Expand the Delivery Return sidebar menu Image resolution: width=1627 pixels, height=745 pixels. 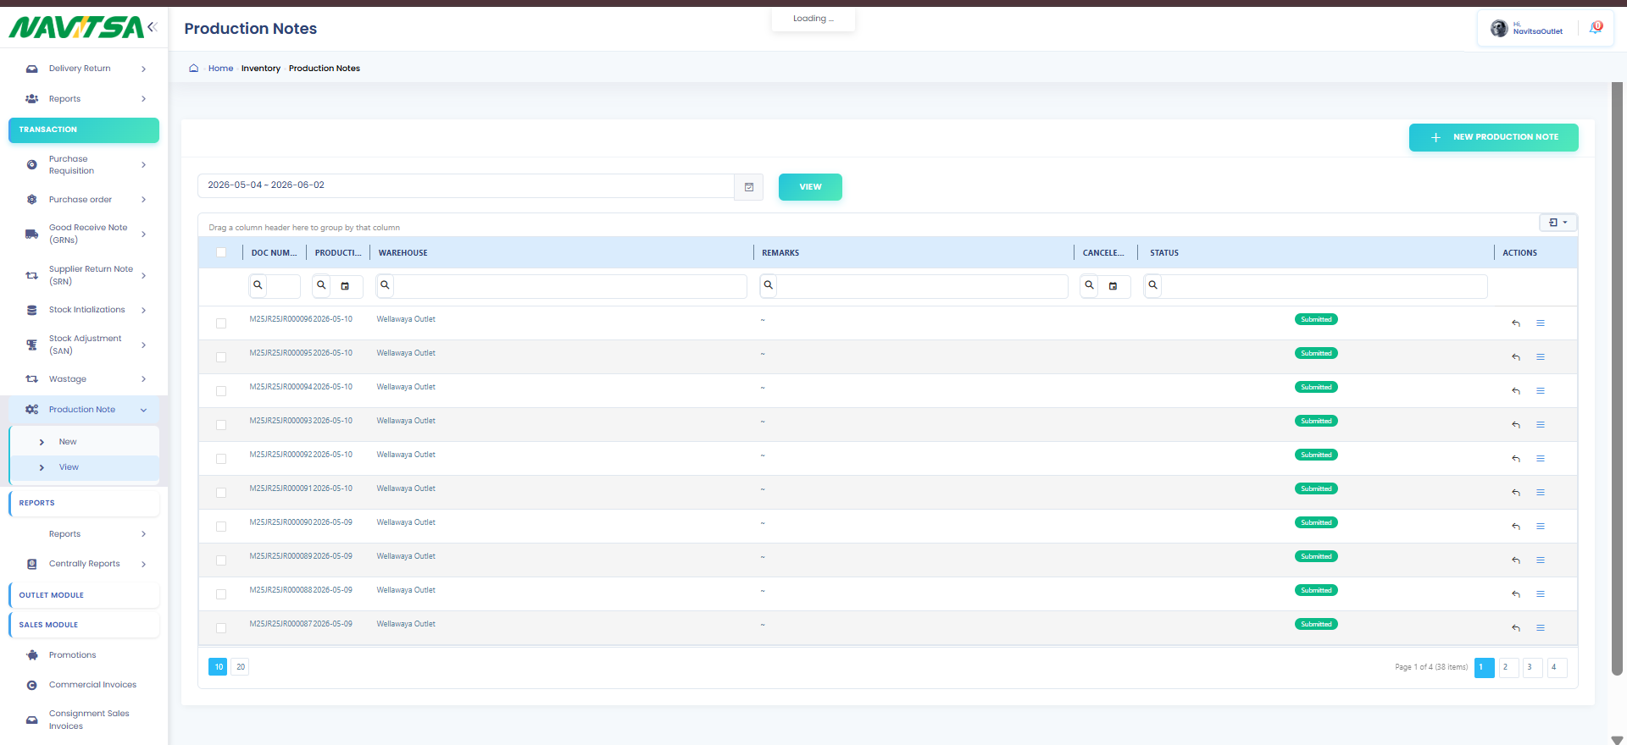tap(84, 69)
